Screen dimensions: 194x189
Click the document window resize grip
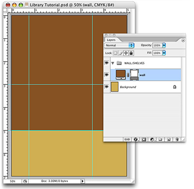click(133, 182)
